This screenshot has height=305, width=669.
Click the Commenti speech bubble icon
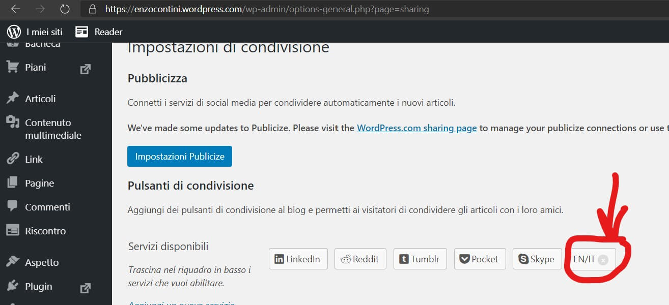point(12,207)
